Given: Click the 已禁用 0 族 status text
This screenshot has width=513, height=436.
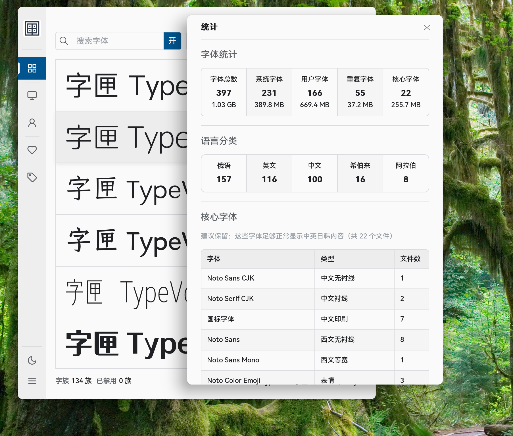Looking at the screenshot, I should pyautogui.click(x=113, y=381).
